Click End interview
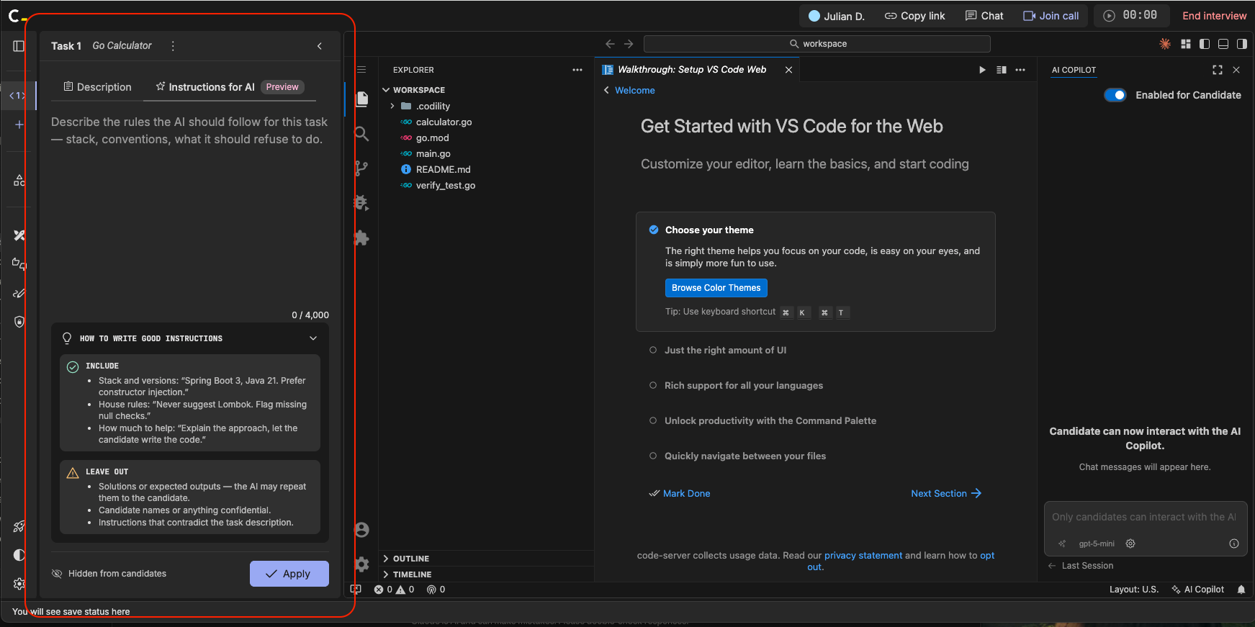This screenshot has width=1255, height=627. (1214, 16)
